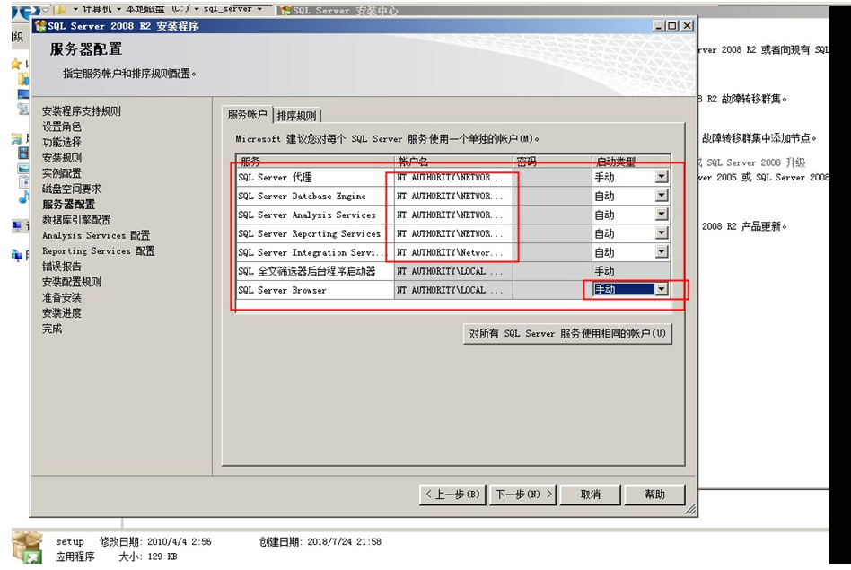Open startup type dropdown for SQL Server Browser

661,289
